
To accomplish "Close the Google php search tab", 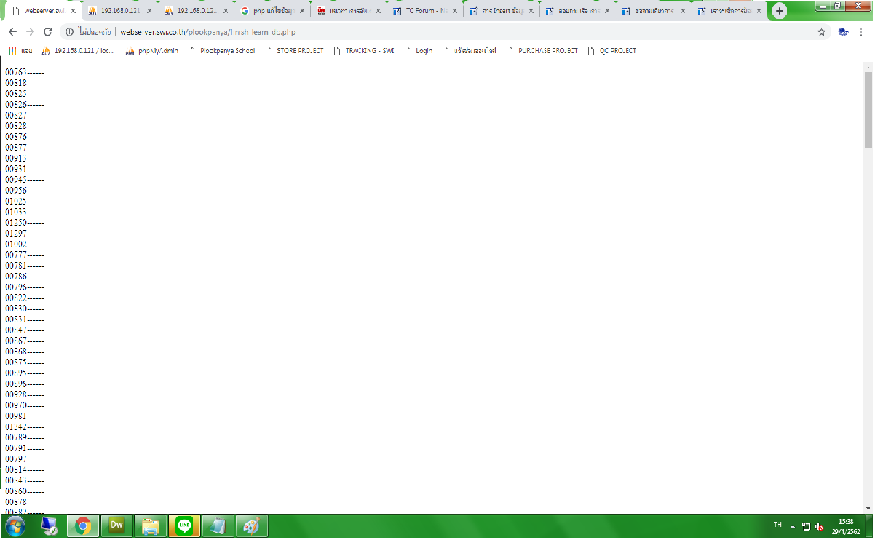I will [302, 12].
